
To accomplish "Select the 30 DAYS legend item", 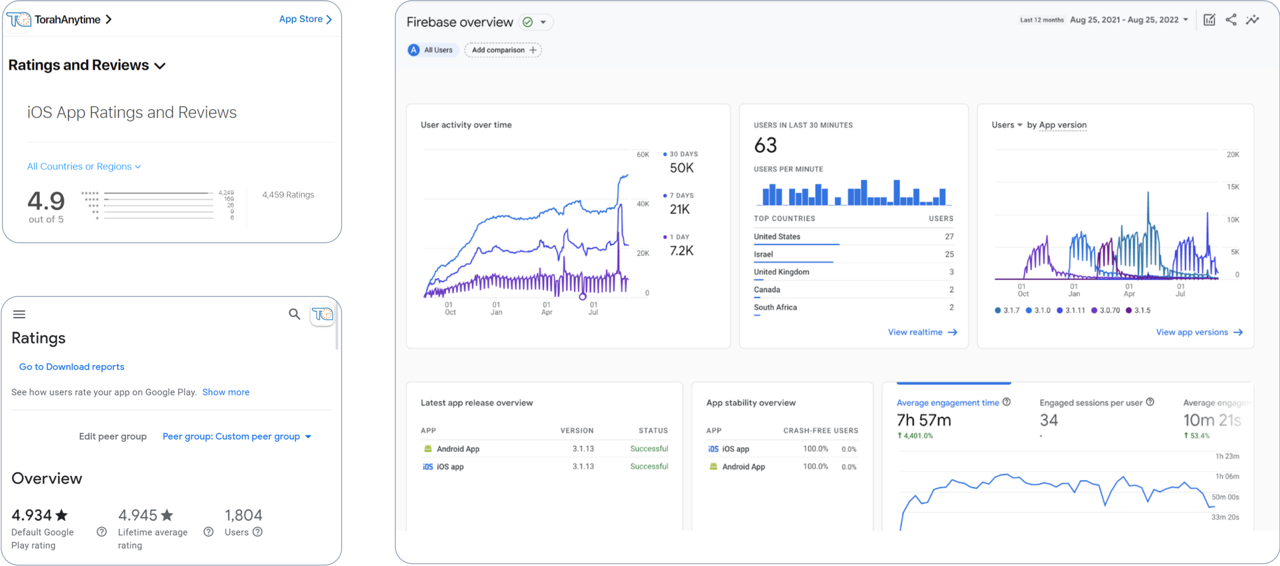I will 681,155.
